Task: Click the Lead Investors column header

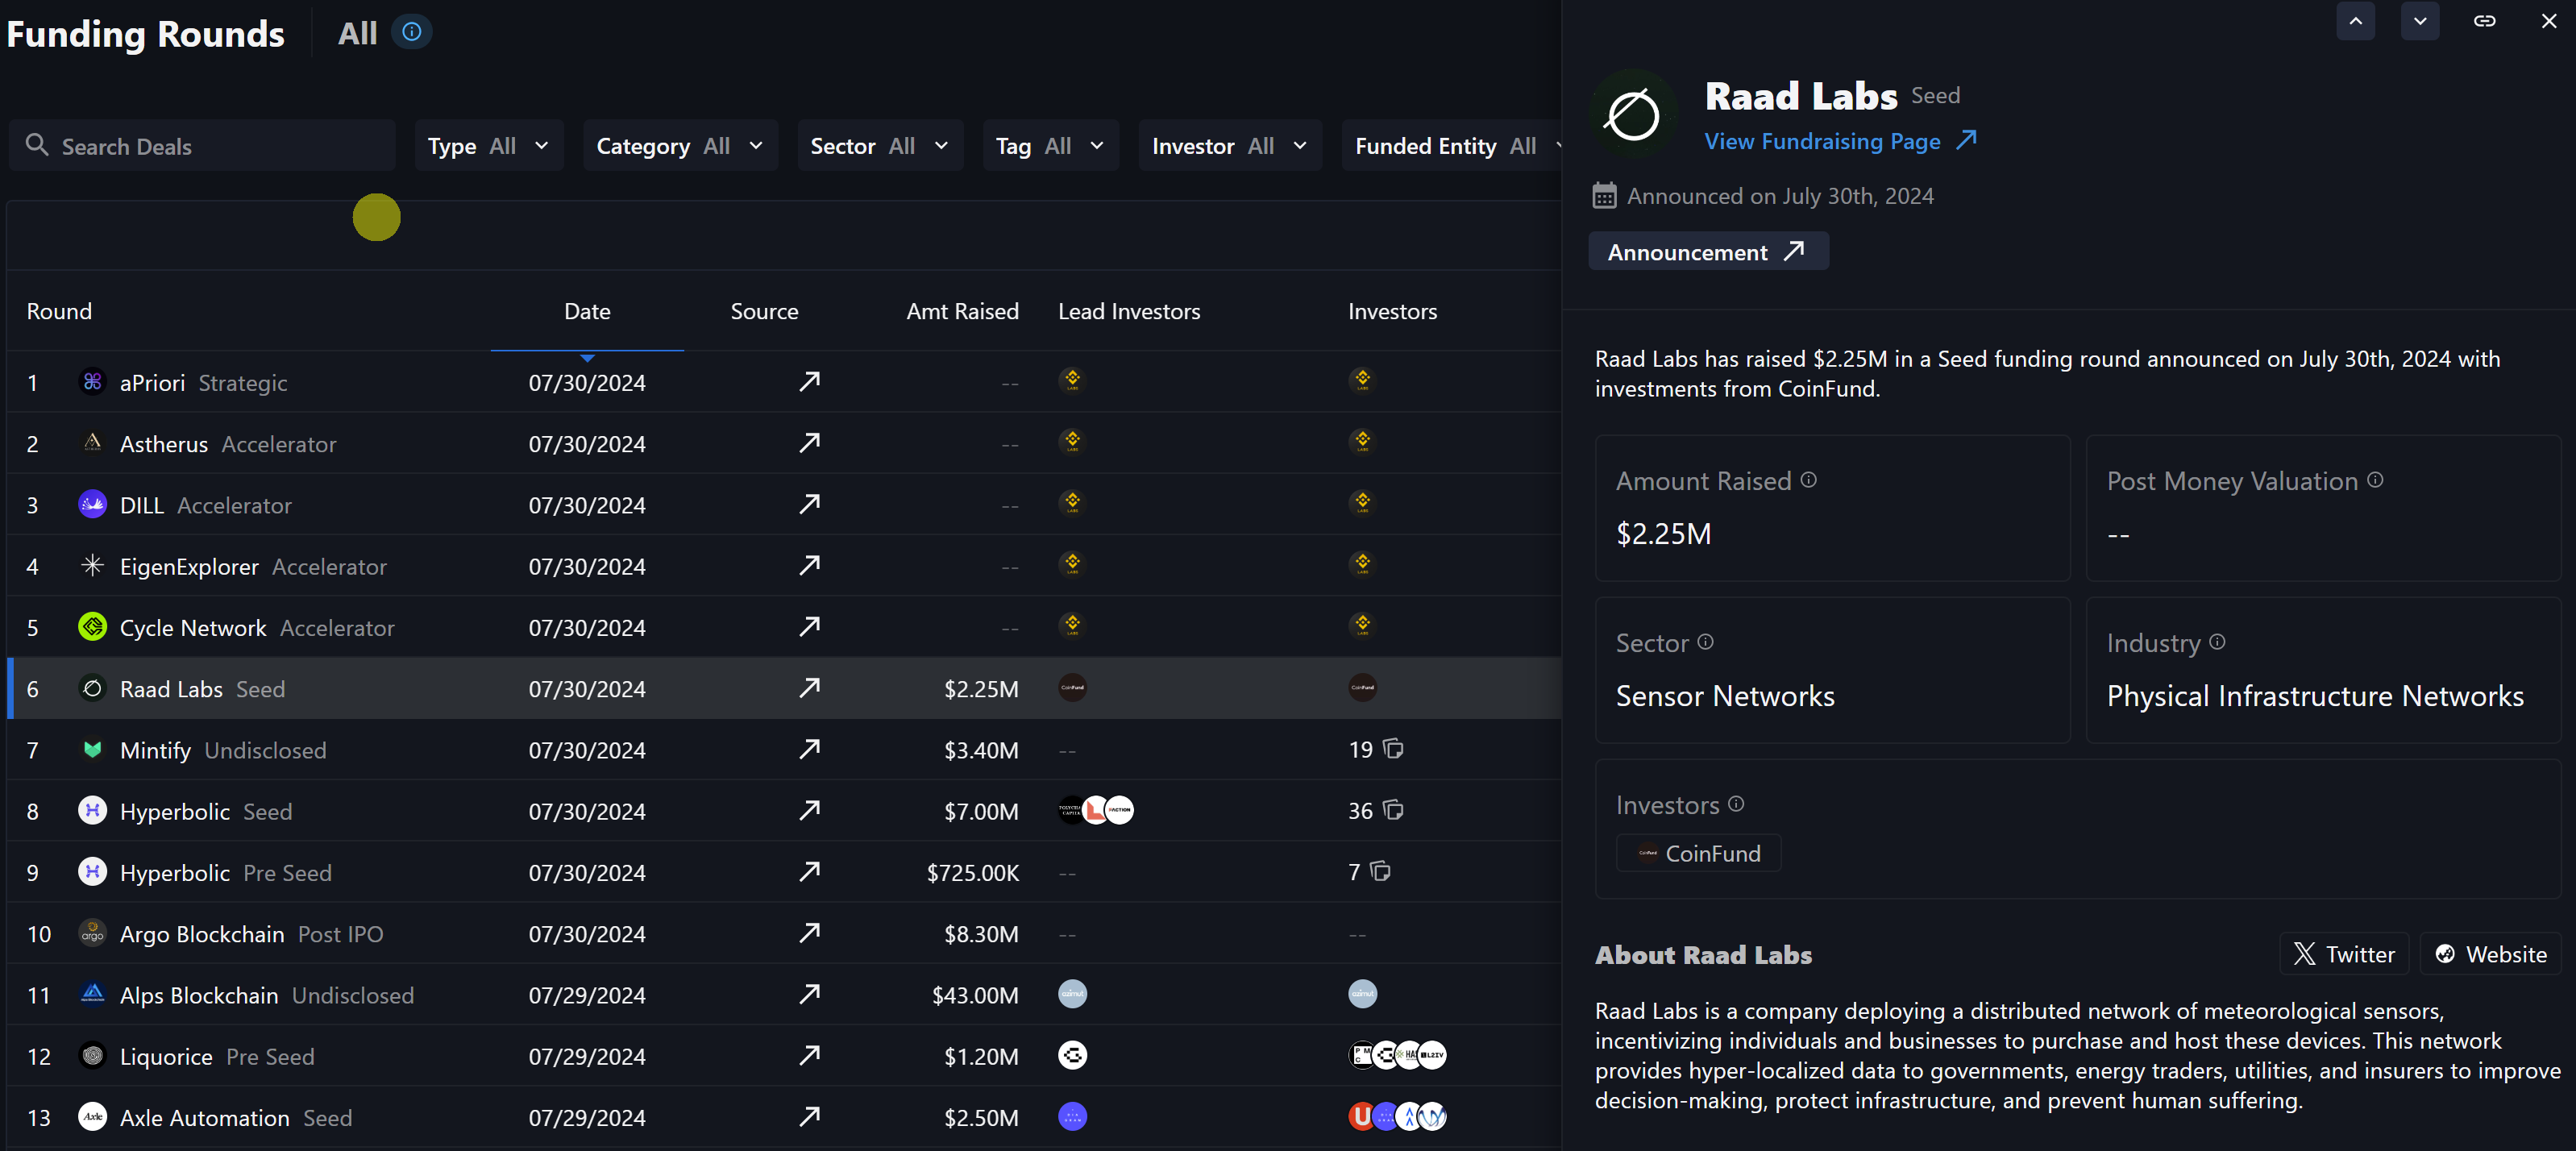Action: [x=1129, y=312]
